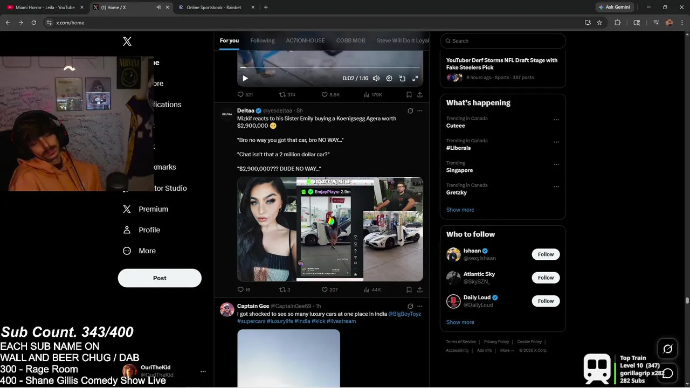Open Cookie Policy link
The width and height of the screenshot is (690, 388).
point(529,342)
